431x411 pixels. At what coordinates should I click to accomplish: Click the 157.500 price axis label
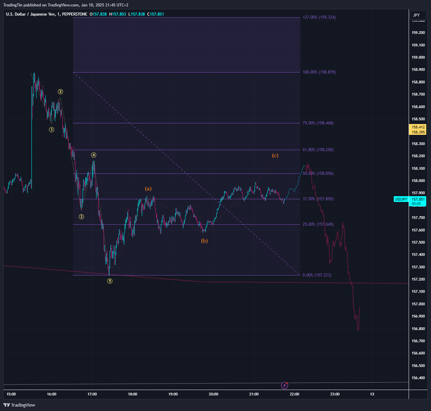[x=418, y=243]
